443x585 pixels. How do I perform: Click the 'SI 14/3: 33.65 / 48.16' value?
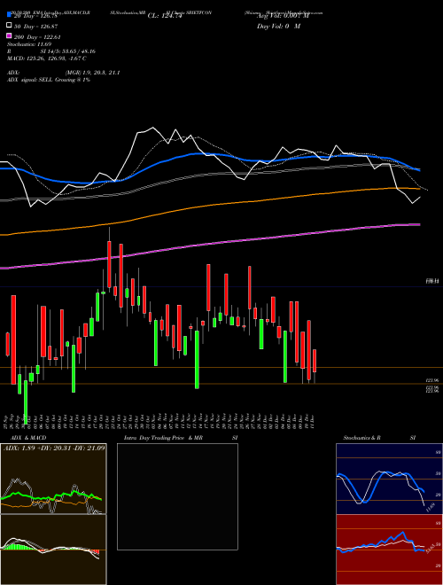click(68, 51)
